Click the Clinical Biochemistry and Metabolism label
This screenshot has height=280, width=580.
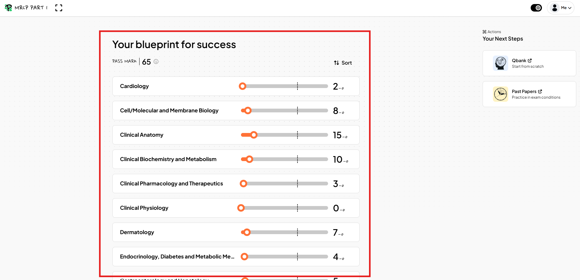pyautogui.click(x=168, y=159)
